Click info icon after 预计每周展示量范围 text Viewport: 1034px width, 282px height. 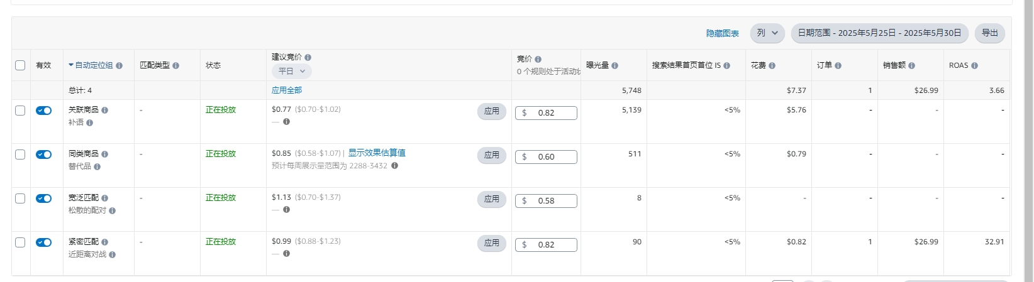point(395,166)
